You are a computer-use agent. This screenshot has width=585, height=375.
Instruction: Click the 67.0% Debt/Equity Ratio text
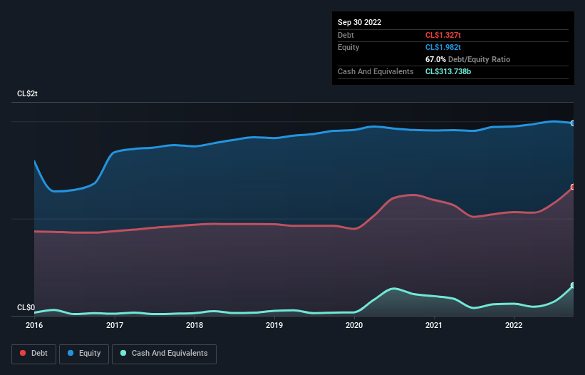tap(467, 59)
